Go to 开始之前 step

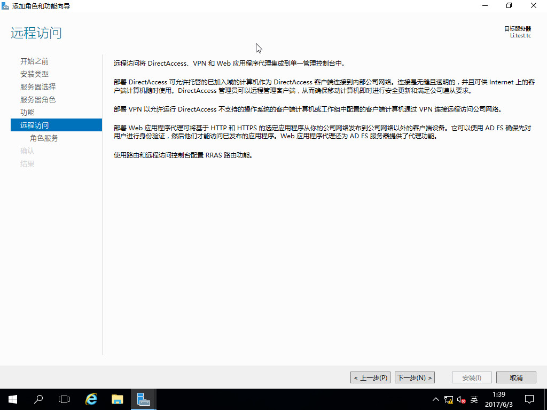(34, 61)
